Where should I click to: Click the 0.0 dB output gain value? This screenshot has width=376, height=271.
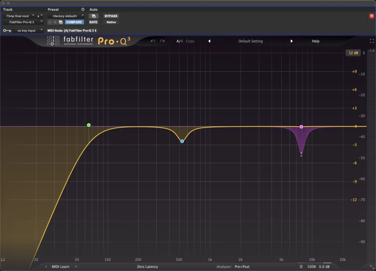click(324, 266)
